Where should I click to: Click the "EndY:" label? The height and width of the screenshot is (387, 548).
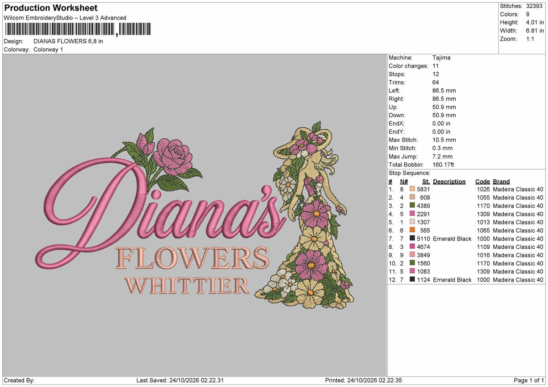tap(396, 132)
